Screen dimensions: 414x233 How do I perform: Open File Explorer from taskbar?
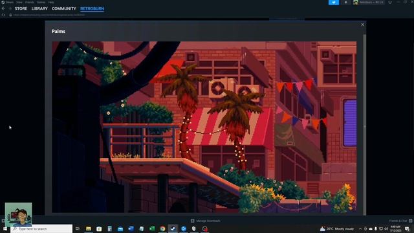[x=89, y=228]
